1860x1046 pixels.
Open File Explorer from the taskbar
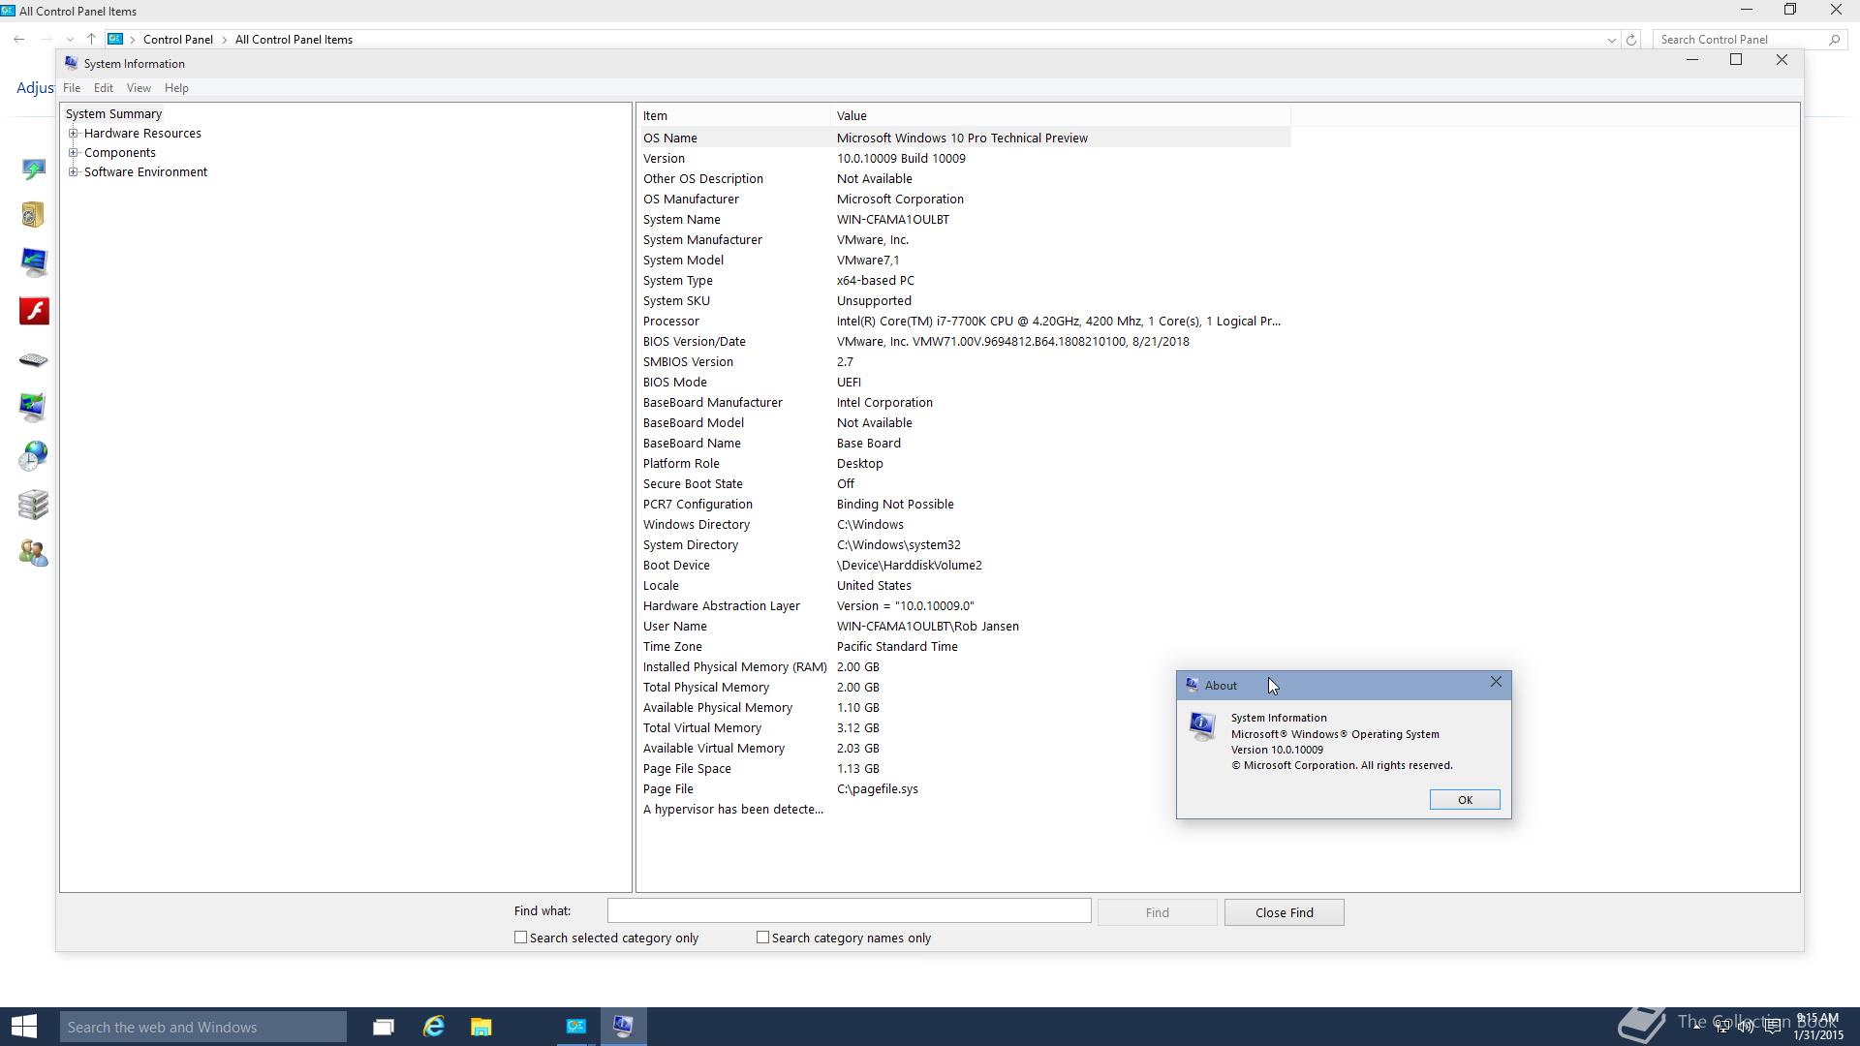[481, 1027]
